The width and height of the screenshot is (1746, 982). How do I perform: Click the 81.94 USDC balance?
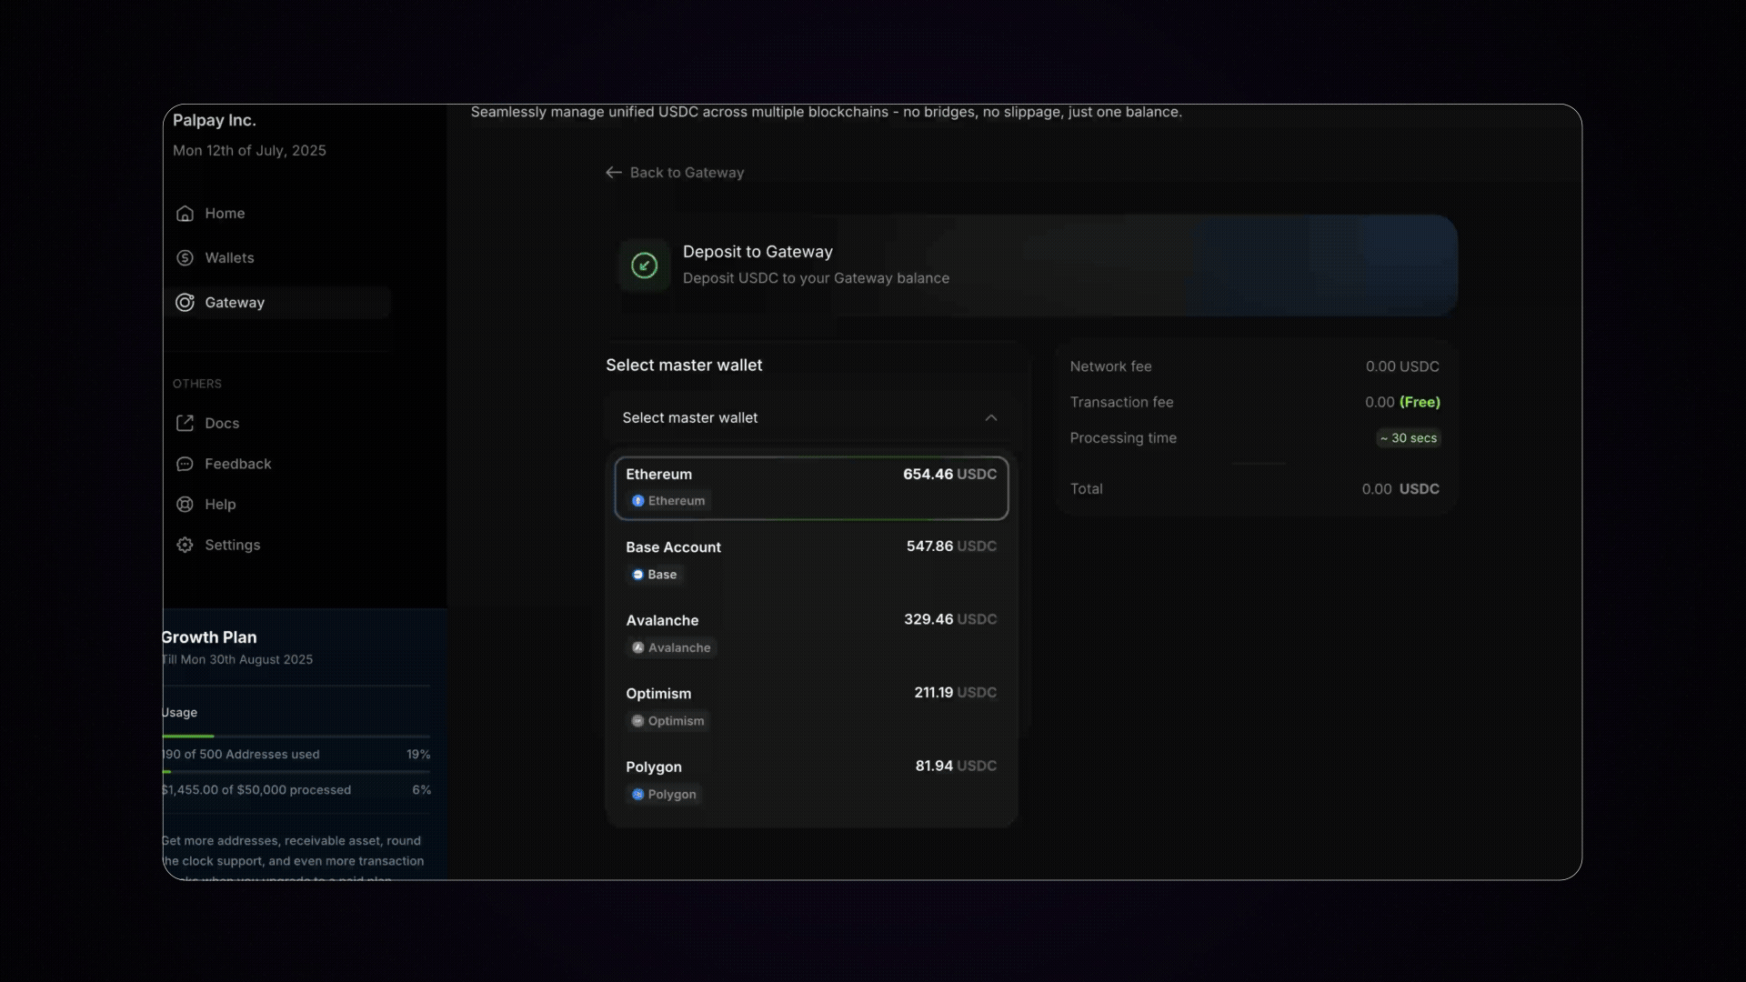(956, 766)
